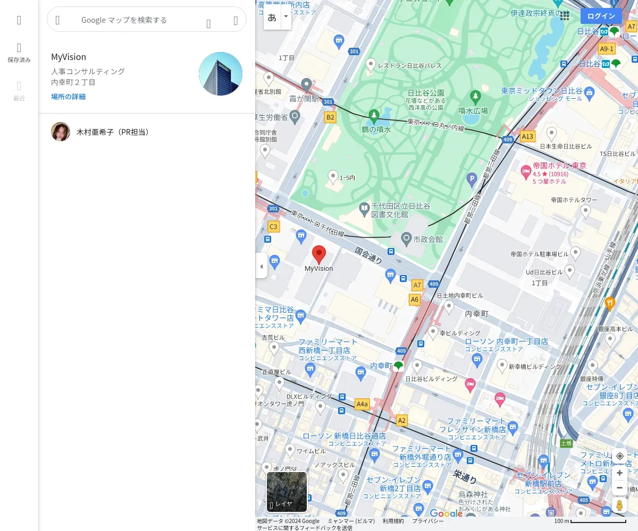Click the parking P marker in park
Screen dimensions: 638x531
472,181
